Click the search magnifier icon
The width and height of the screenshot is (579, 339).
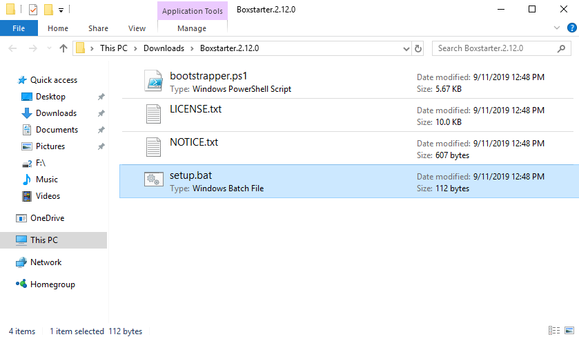coord(561,48)
